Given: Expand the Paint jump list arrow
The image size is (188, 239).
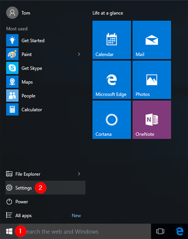Looking at the screenshot, I should pyautogui.click(x=79, y=54).
